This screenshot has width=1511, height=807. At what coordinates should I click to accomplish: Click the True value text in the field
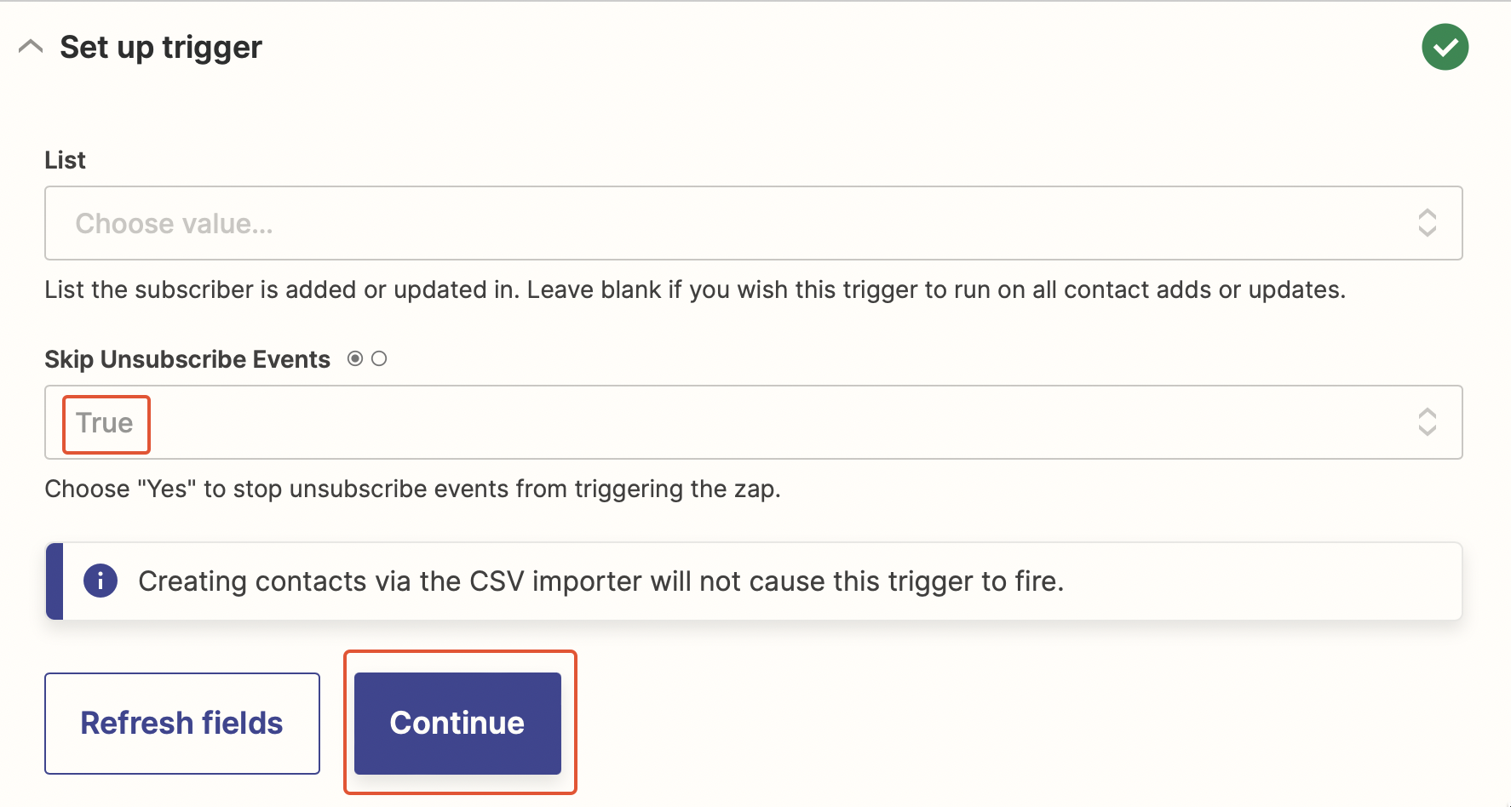coord(105,423)
